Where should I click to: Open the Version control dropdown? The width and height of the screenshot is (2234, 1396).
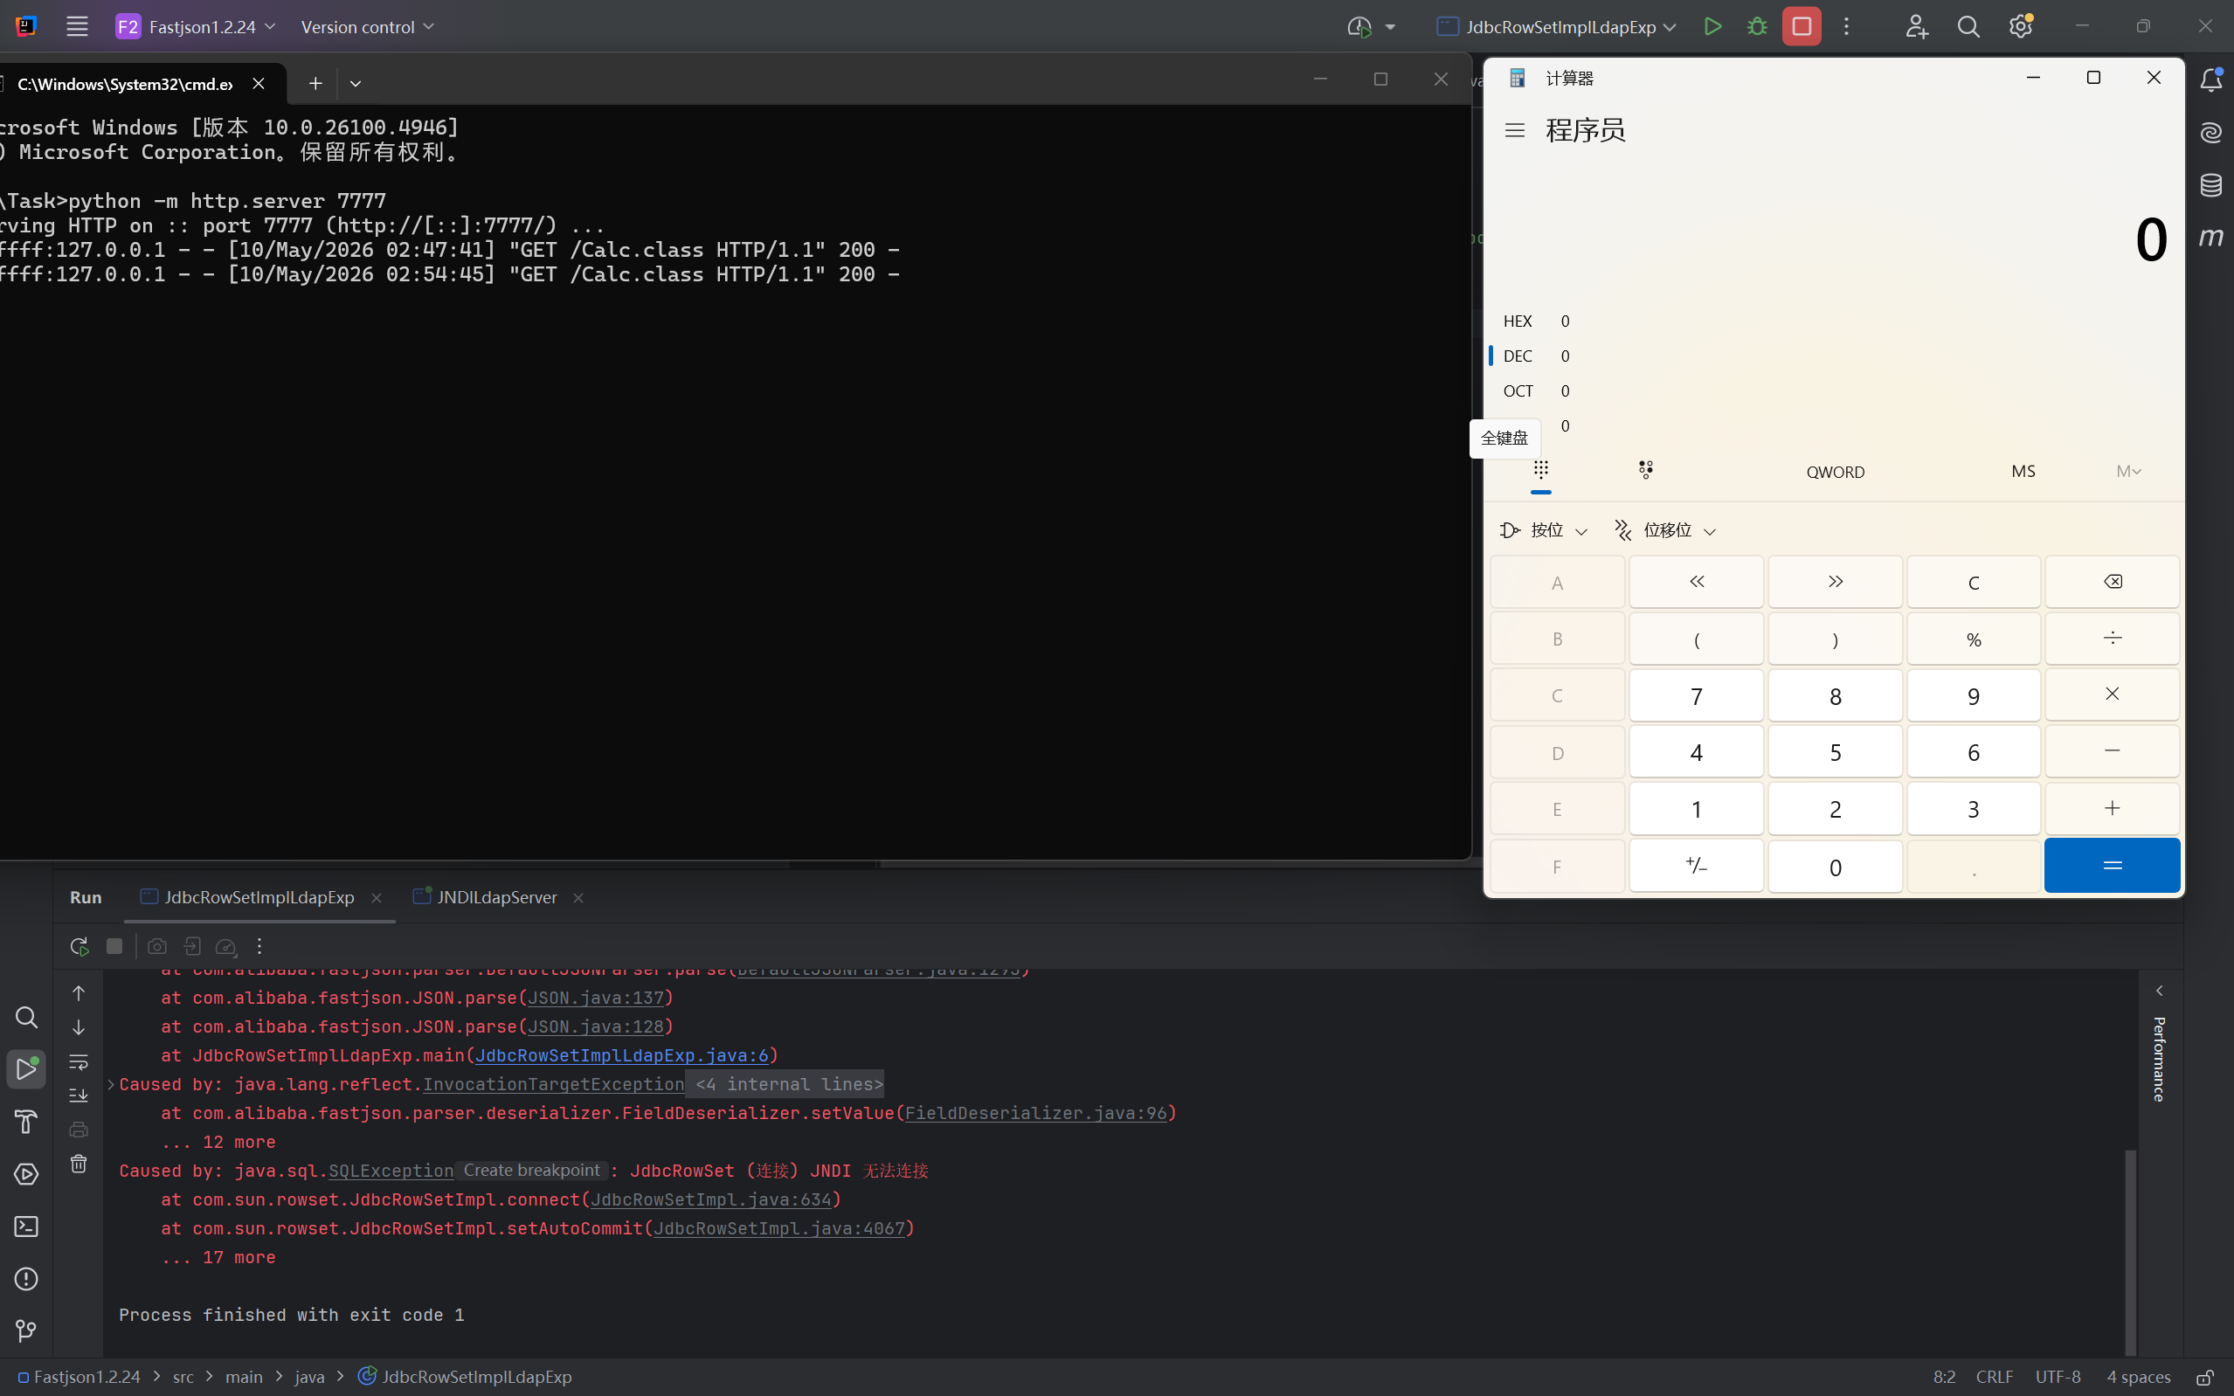tap(368, 27)
